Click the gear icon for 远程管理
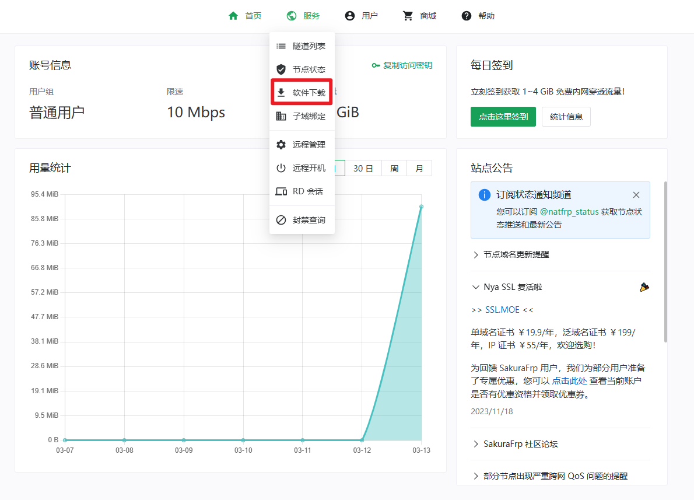694x500 pixels. [x=281, y=145]
